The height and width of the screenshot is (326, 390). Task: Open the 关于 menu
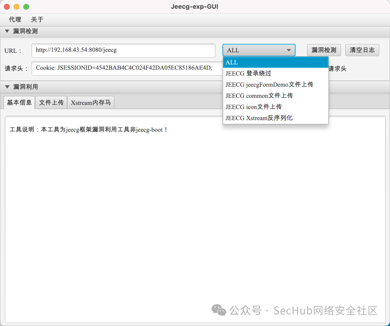click(x=37, y=19)
